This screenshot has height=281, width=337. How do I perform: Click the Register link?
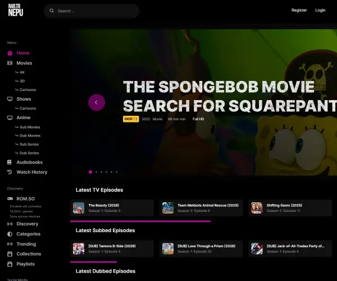(x=299, y=10)
